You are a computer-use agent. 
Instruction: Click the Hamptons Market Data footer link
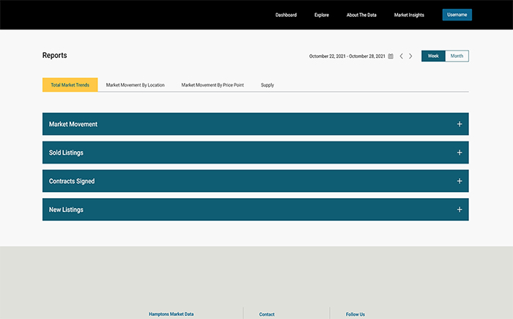pyautogui.click(x=171, y=314)
